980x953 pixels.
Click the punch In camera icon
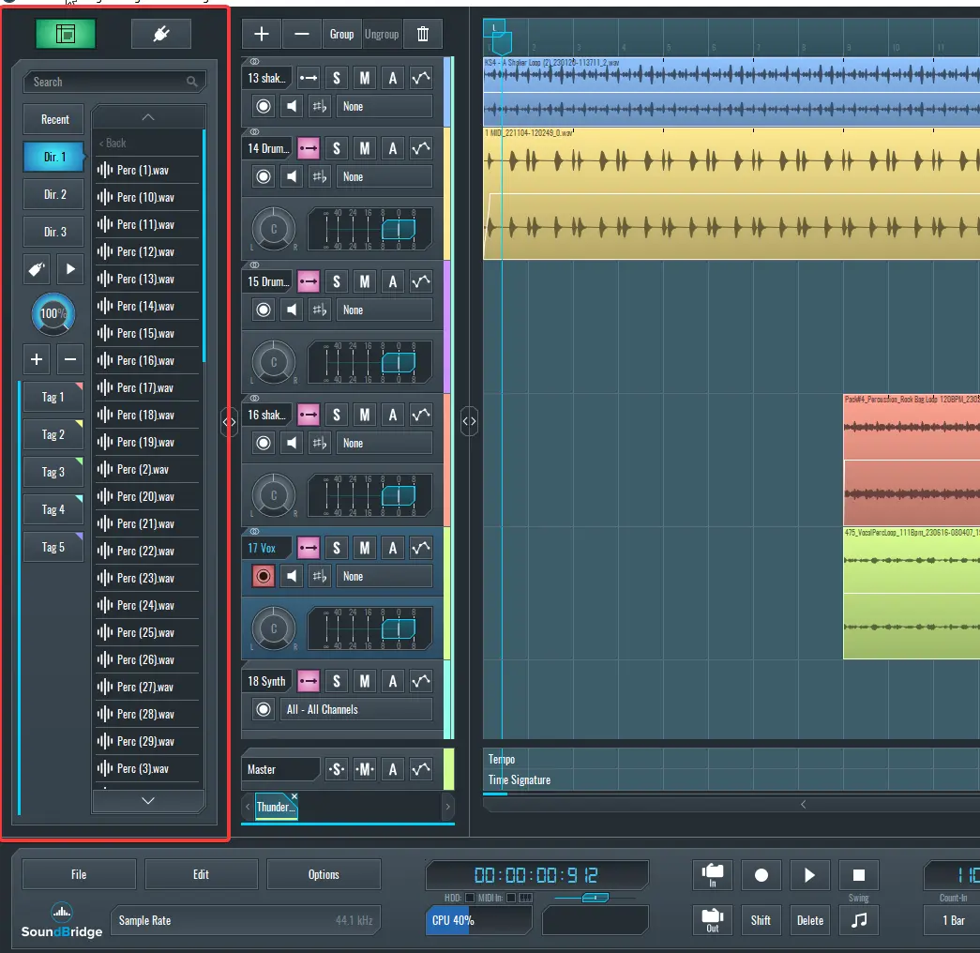pyautogui.click(x=713, y=875)
